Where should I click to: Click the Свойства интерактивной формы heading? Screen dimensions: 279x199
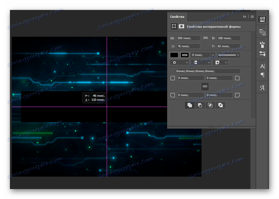pos(213,27)
